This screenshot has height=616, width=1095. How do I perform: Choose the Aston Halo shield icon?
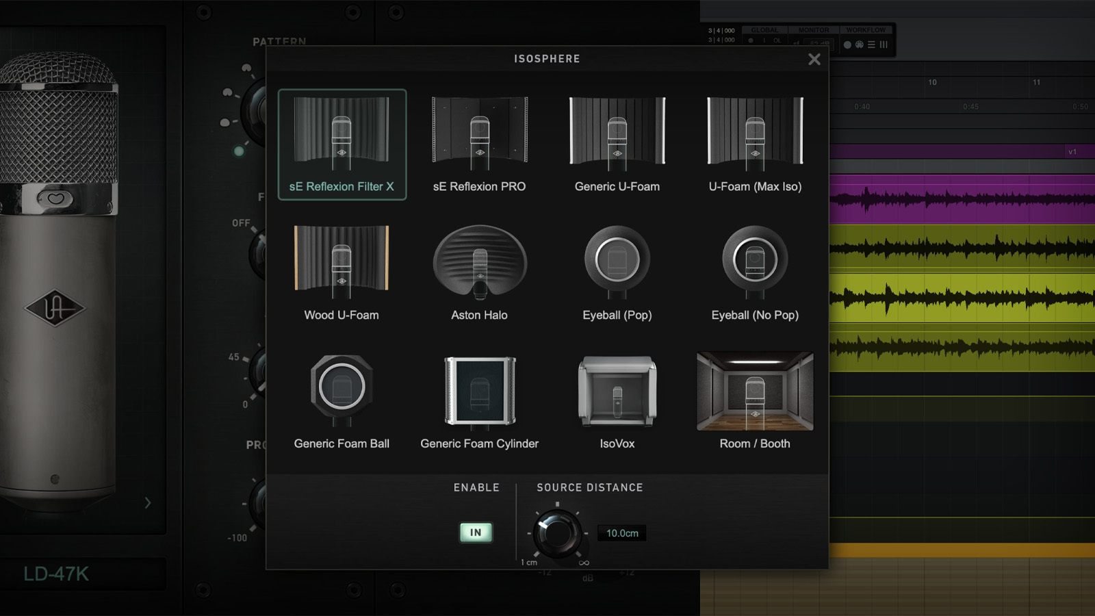coord(479,261)
